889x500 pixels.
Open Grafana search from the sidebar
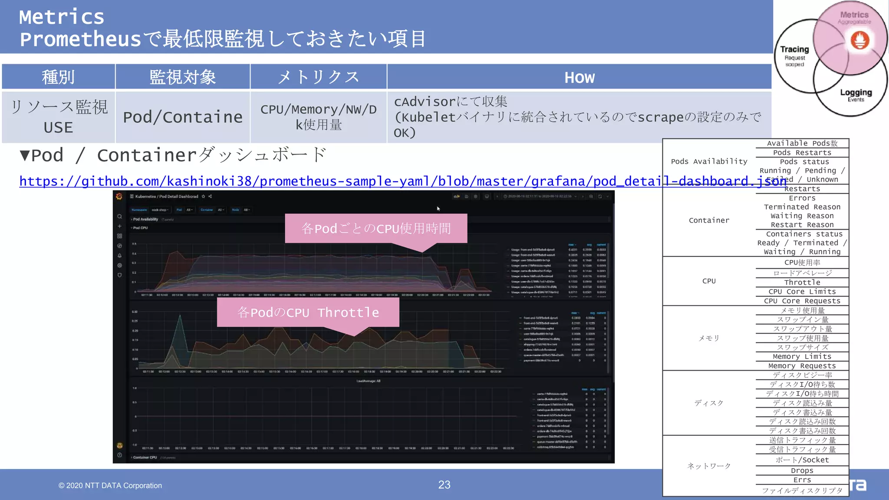119,216
